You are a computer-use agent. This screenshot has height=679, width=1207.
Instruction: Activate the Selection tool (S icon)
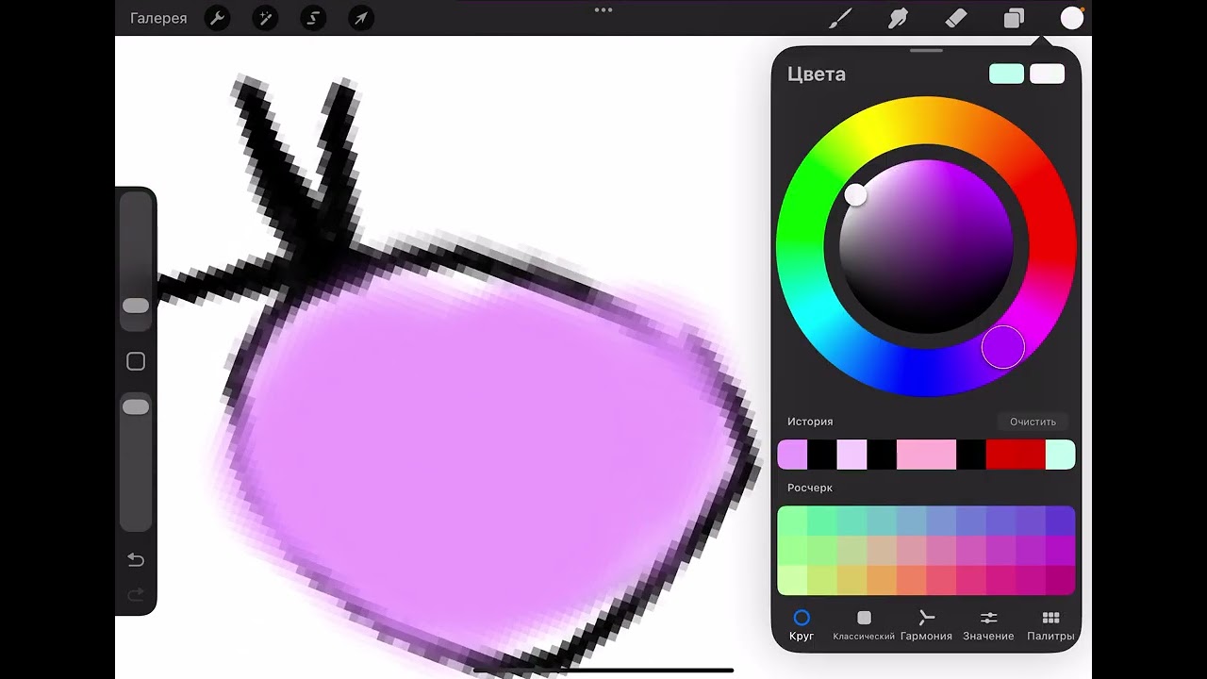(313, 18)
